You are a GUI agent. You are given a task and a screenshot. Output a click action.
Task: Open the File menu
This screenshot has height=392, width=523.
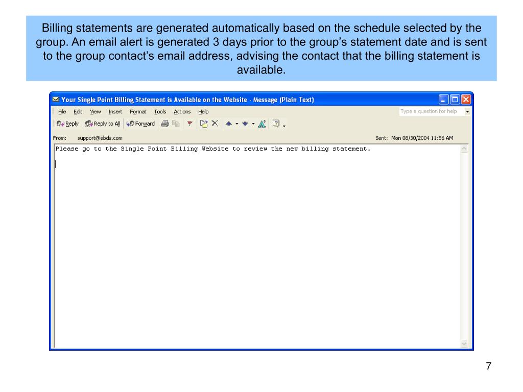click(x=62, y=112)
